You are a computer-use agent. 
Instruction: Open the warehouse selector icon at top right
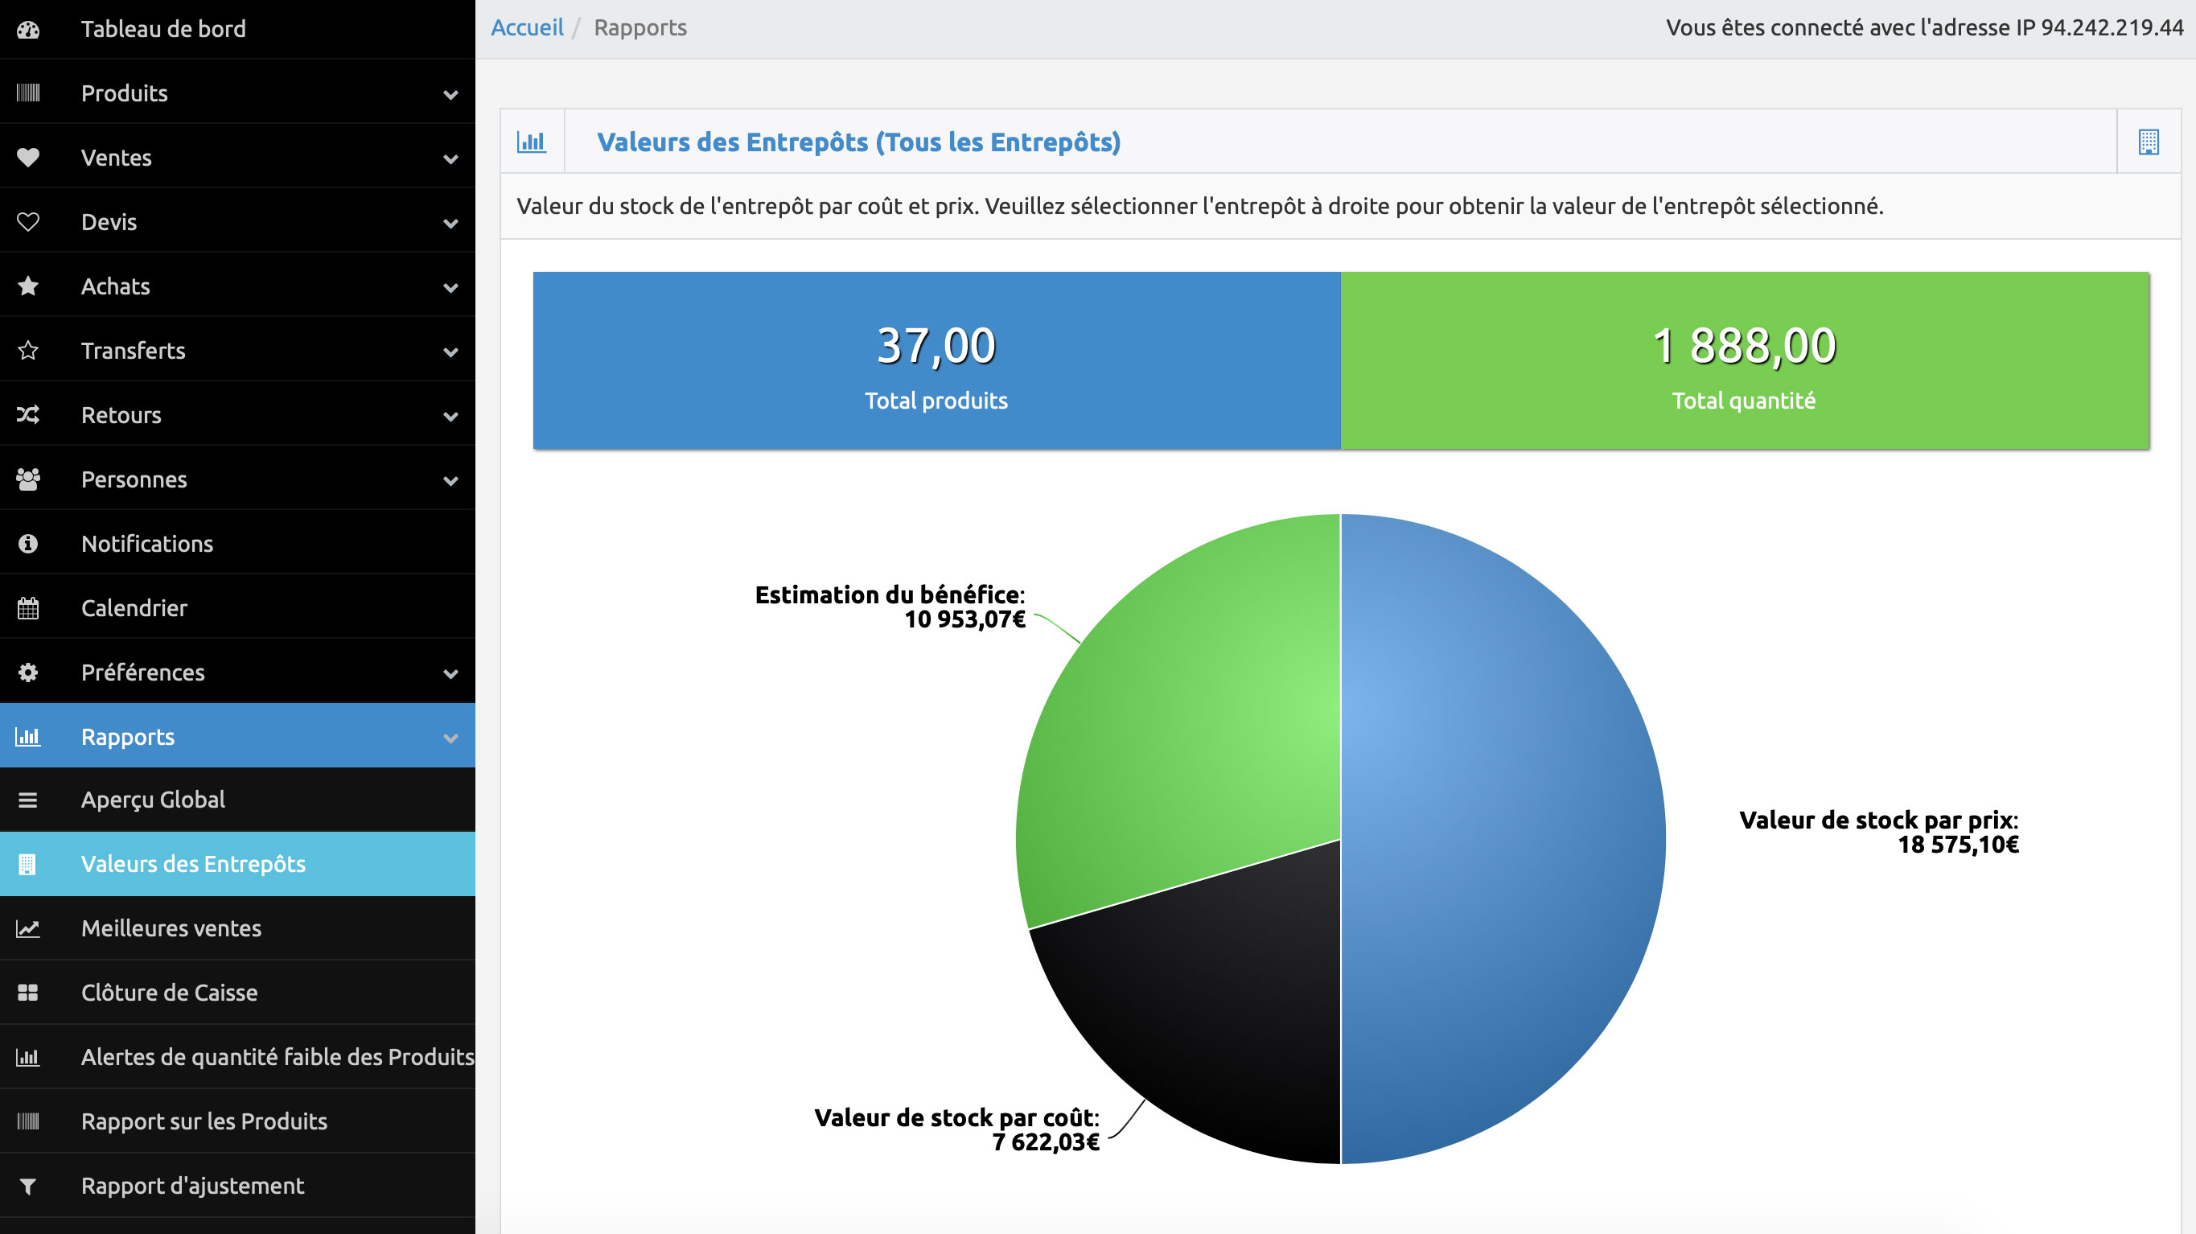(x=2148, y=142)
